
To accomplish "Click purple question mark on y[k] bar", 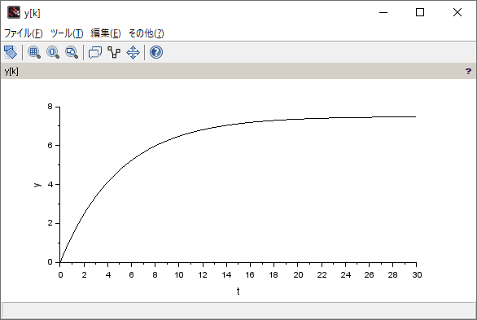I will pyautogui.click(x=468, y=71).
